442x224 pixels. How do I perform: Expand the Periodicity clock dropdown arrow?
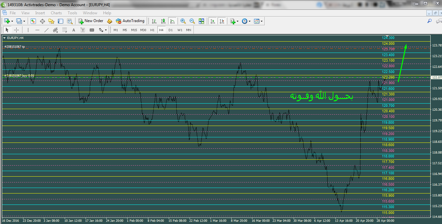[249, 21]
